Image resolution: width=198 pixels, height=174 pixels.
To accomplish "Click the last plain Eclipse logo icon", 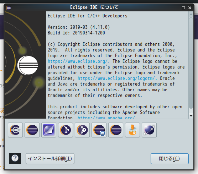I will (116, 130).
